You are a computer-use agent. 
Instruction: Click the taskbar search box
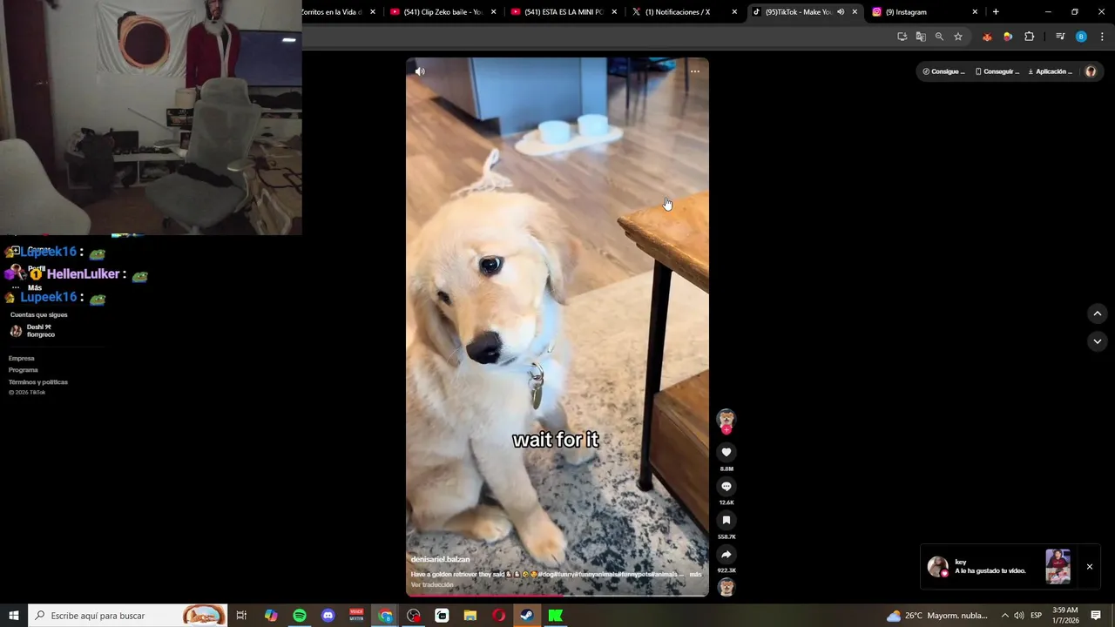pyautogui.click(x=128, y=616)
